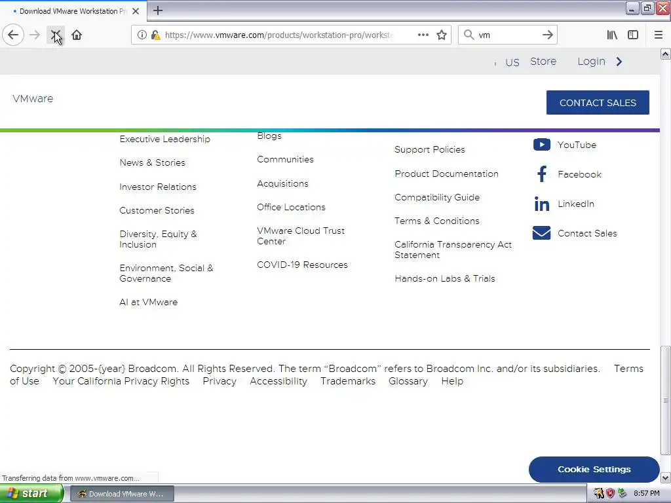Screen dimensions: 671x503
Task: Click the scrollbar down arrow
Action: pyautogui.click(x=666, y=477)
